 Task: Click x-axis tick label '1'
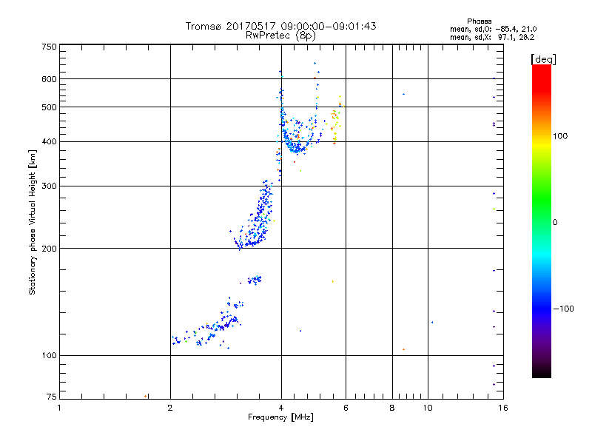pos(59,408)
